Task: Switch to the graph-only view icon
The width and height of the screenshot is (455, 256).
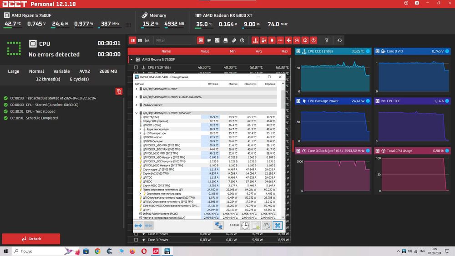Action: (147, 40)
